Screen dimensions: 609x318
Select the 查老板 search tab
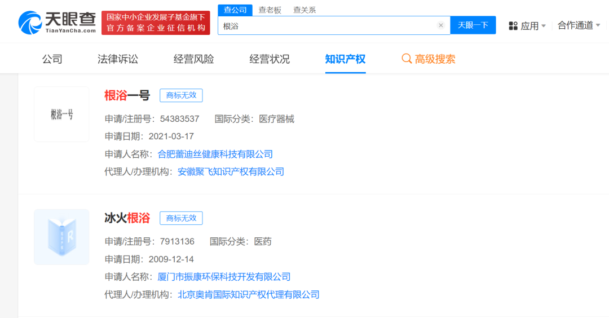tap(270, 10)
